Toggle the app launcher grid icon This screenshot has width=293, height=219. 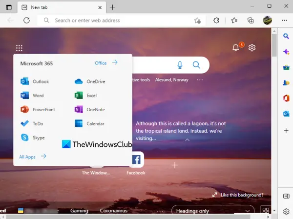coord(19,48)
